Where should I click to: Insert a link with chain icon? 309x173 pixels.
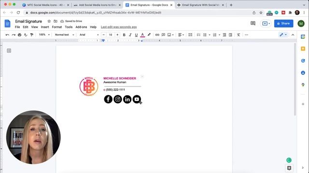point(157,35)
